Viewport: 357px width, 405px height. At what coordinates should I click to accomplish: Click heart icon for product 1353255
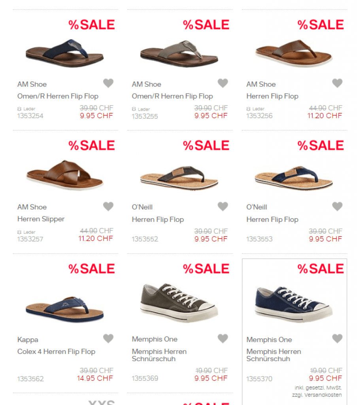[223, 83]
